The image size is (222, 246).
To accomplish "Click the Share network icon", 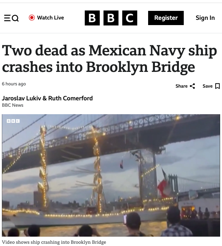I will tap(192, 86).
